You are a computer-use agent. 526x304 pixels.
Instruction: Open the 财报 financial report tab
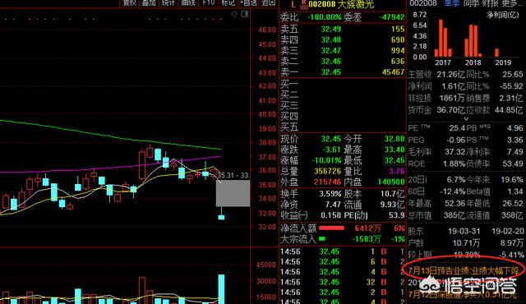click(x=491, y=3)
